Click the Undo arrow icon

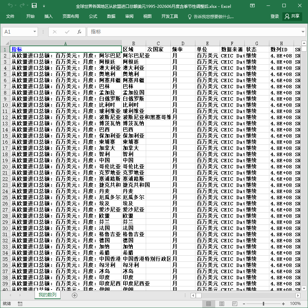[10, 5]
